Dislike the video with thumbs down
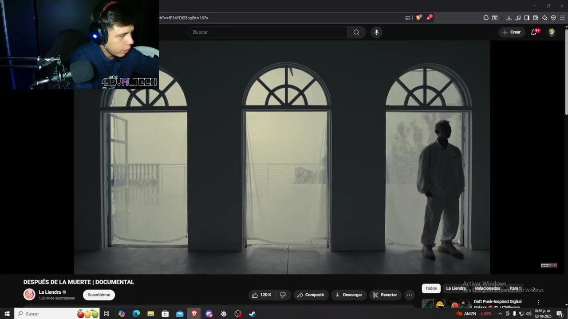The width and height of the screenshot is (568, 319). (x=283, y=295)
